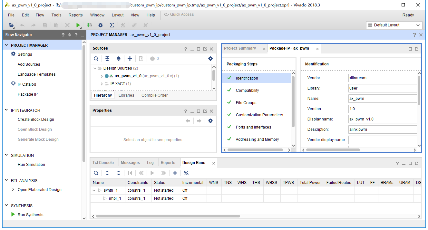Open Sources panel settings gear
Viewport: 428px width, 230px height.
(210, 59)
